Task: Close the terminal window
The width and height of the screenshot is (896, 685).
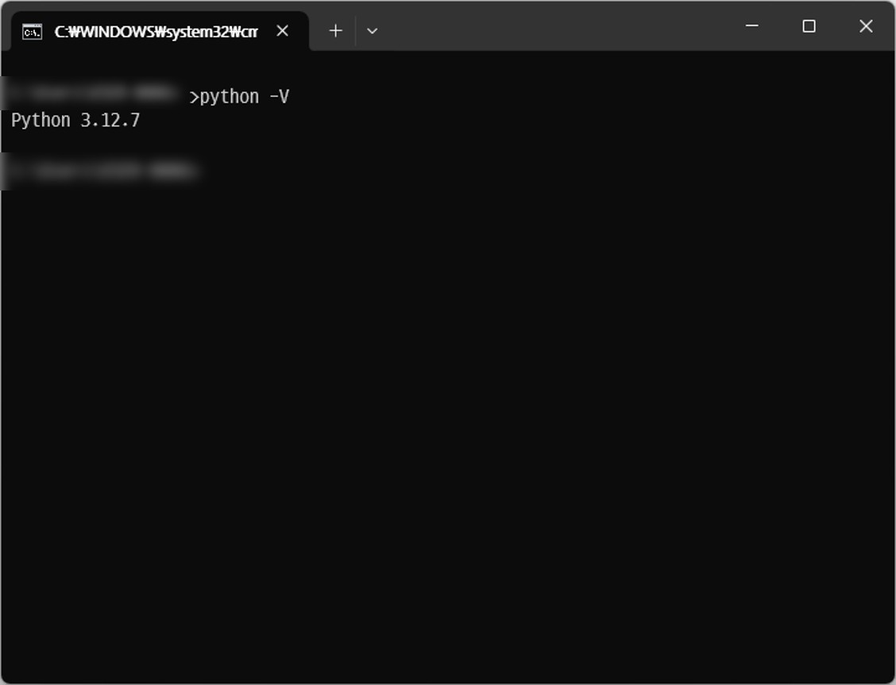Action: (x=866, y=26)
